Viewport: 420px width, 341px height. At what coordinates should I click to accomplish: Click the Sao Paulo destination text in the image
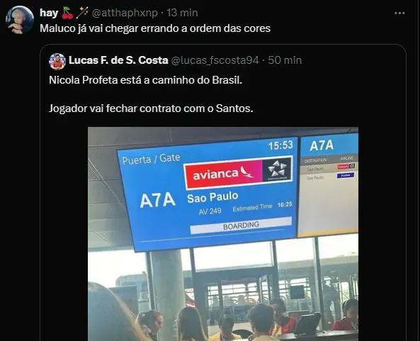212,197
